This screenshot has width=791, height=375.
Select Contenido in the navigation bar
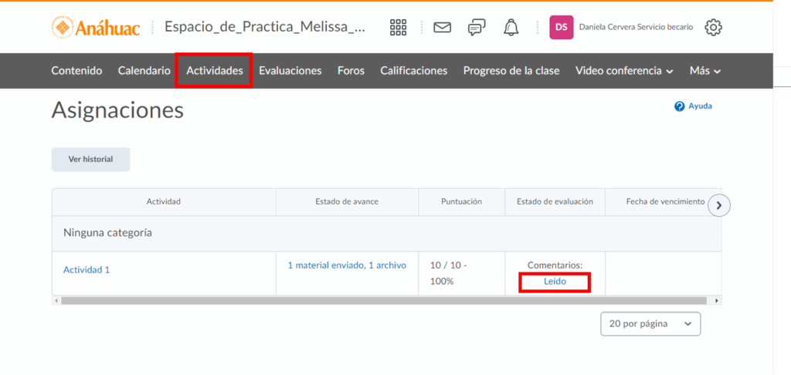(x=76, y=70)
